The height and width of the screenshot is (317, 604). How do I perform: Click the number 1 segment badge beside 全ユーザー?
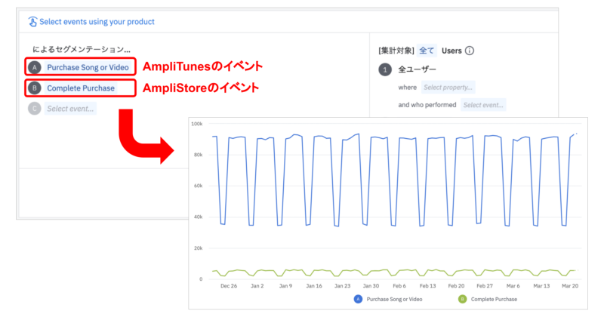384,70
